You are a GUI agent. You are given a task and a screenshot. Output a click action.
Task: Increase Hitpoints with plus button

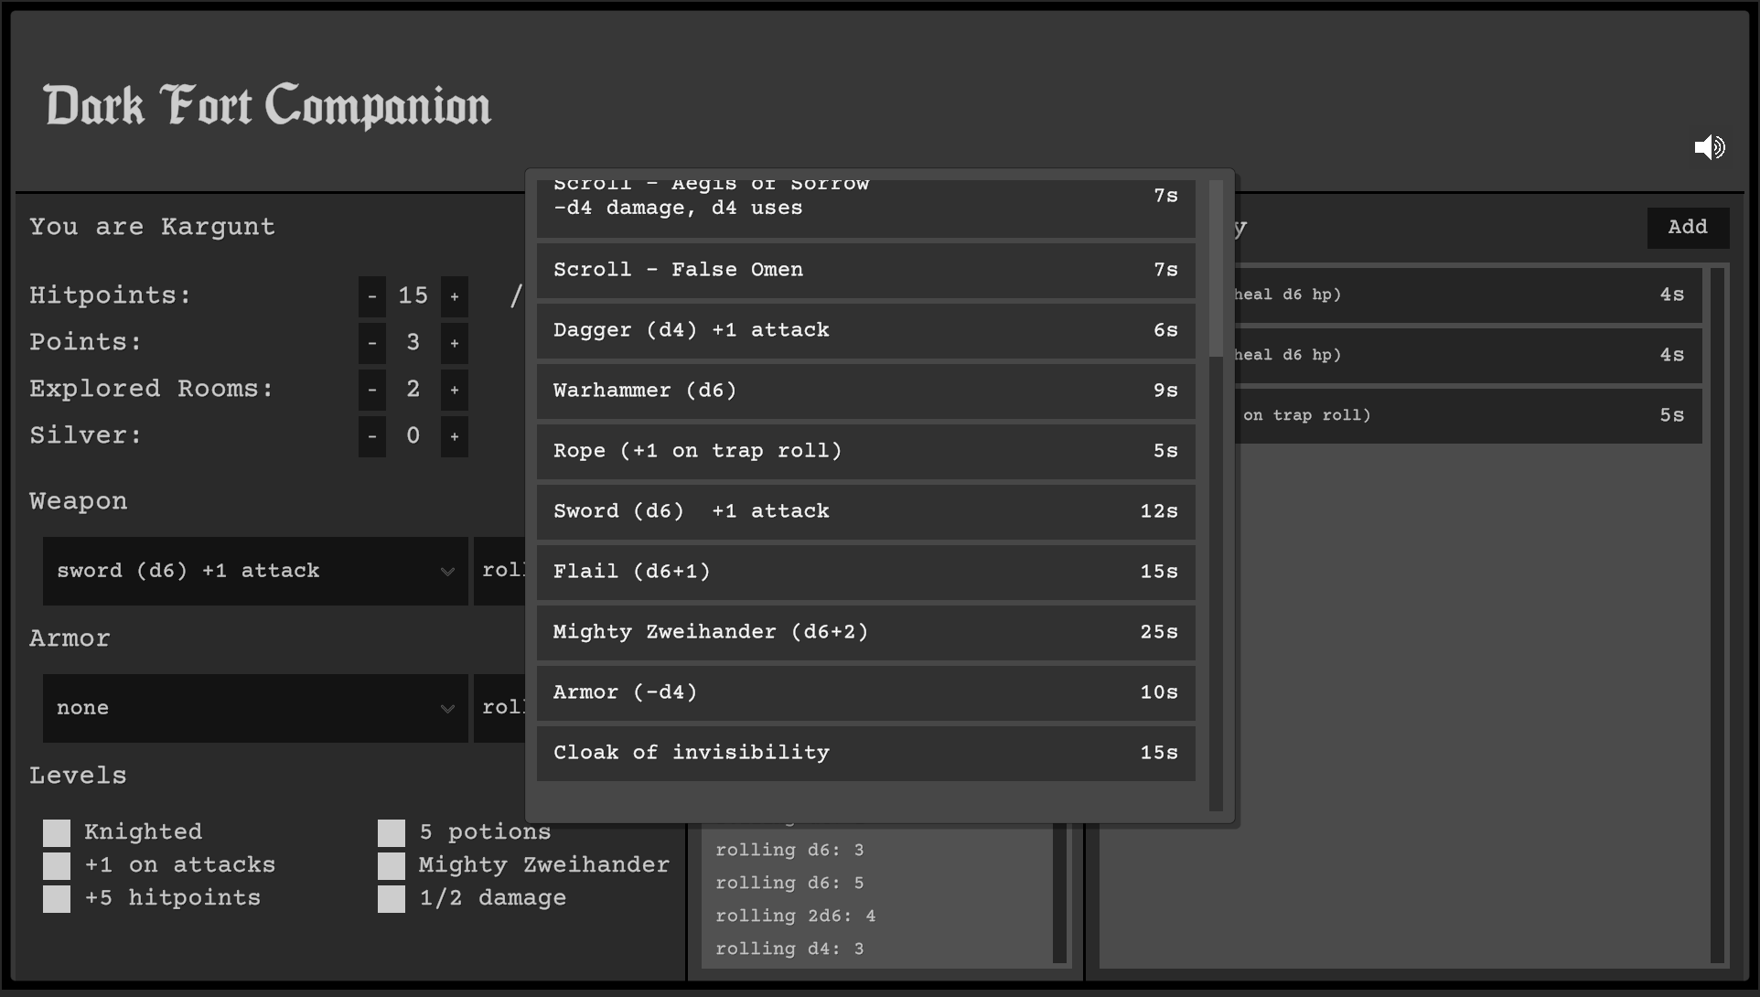click(x=455, y=296)
